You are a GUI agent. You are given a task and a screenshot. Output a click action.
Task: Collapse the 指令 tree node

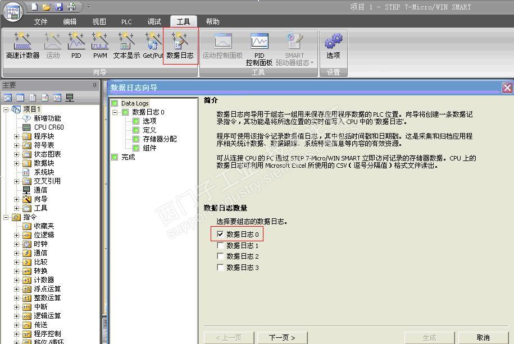(x=6, y=217)
